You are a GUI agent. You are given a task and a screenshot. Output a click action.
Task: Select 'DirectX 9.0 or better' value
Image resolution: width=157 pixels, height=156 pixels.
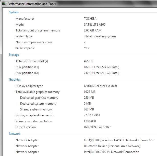pyautogui.click(x=97, y=127)
